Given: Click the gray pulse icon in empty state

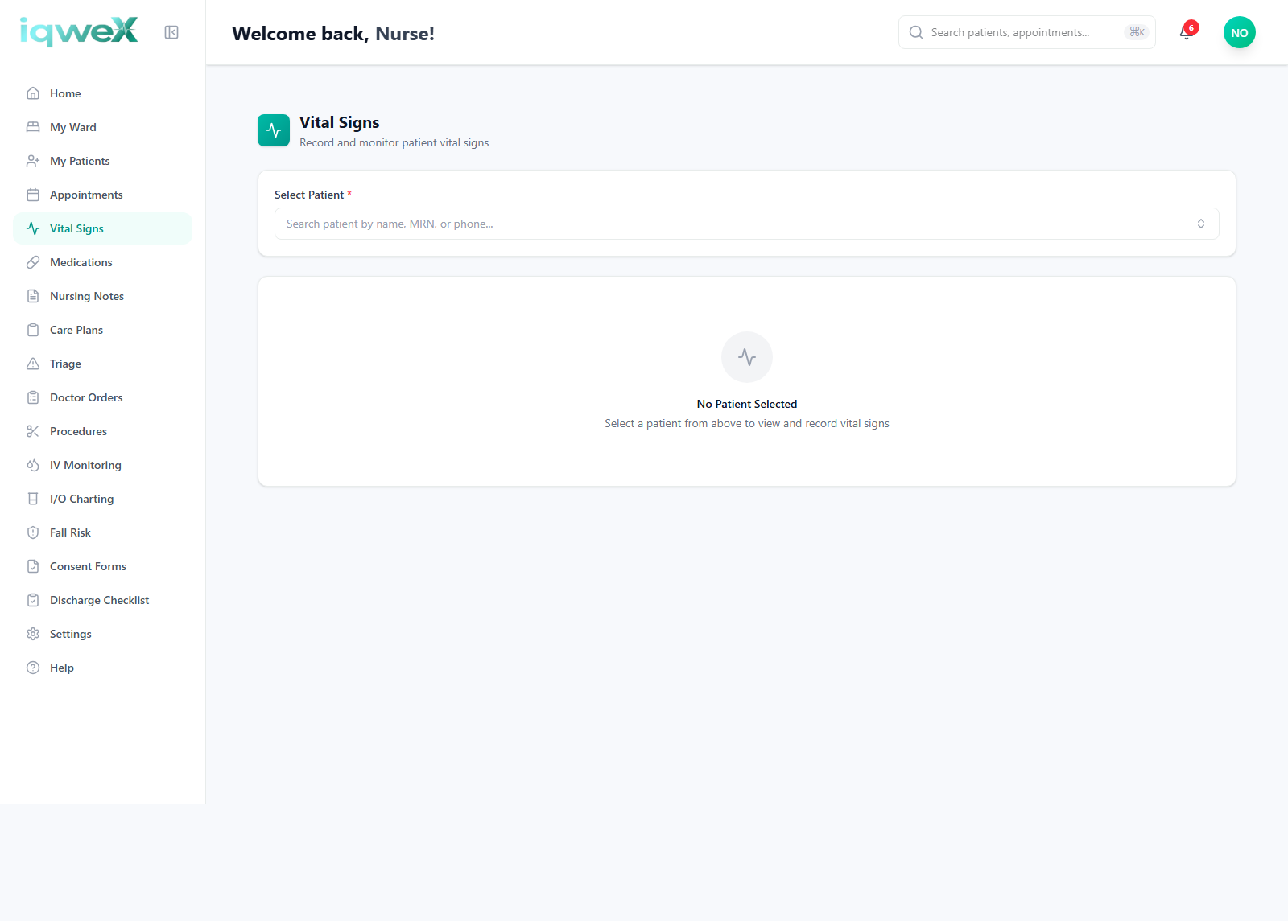Looking at the screenshot, I should (x=747, y=357).
